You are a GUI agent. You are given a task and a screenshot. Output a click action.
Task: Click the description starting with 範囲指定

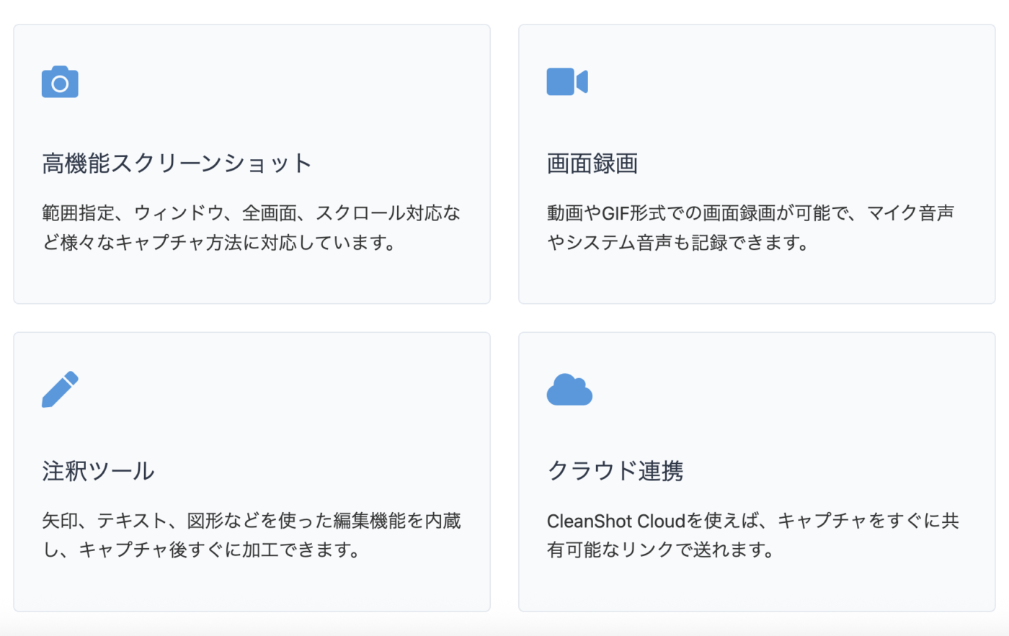pos(252,228)
